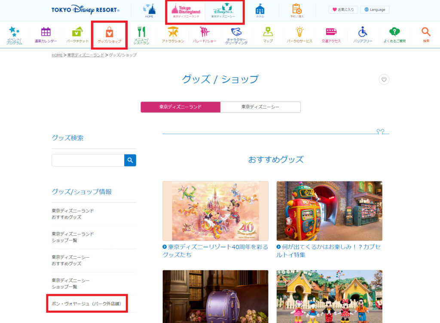Viewport: 440px width, 323px height.
Task: Open the Language selector
Action: (375, 9)
